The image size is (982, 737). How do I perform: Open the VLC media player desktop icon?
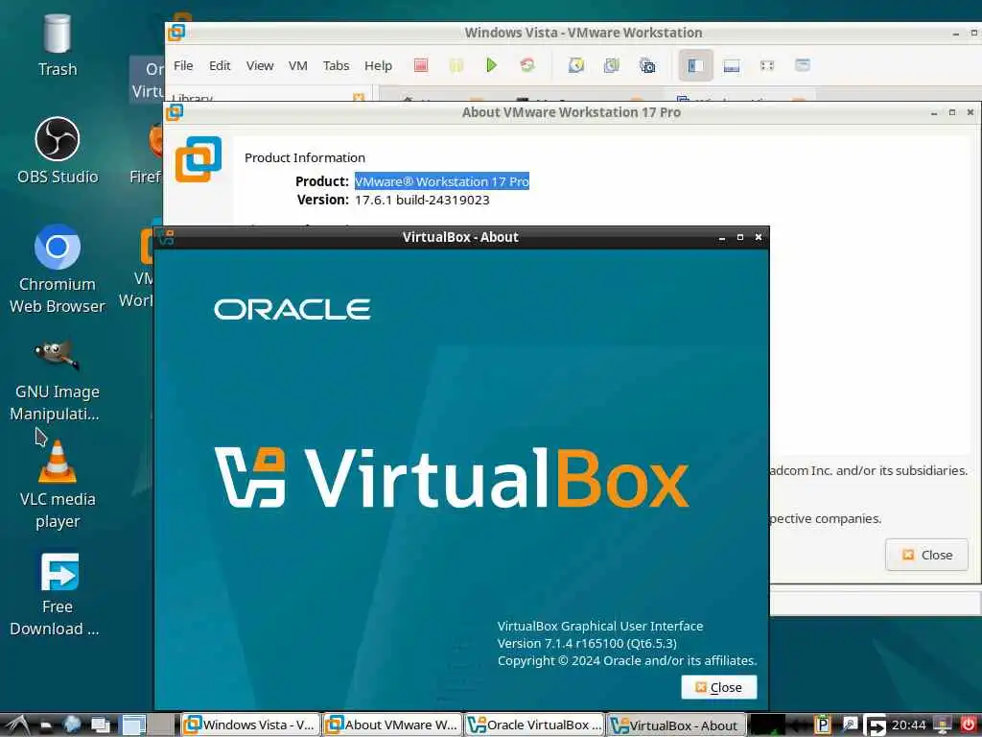[57, 486]
